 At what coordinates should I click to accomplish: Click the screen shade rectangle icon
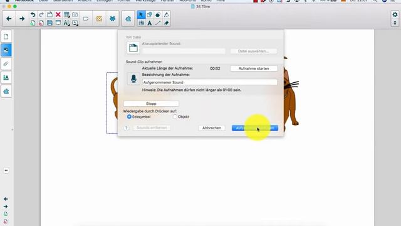[x=86, y=19]
